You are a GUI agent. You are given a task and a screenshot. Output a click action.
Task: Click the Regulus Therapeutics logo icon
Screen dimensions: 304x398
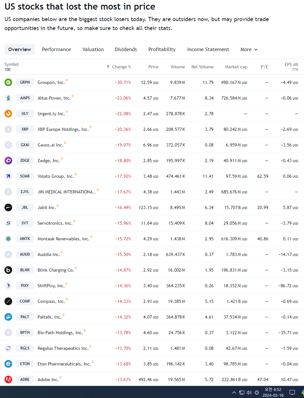click(8, 348)
